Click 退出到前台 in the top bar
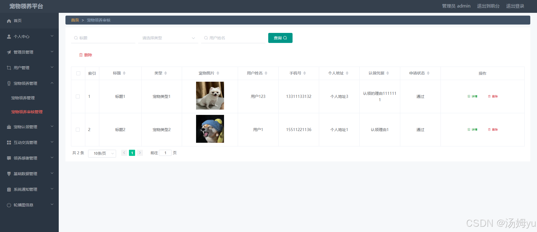Screen dimensions: 537x232 coord(488,6)
